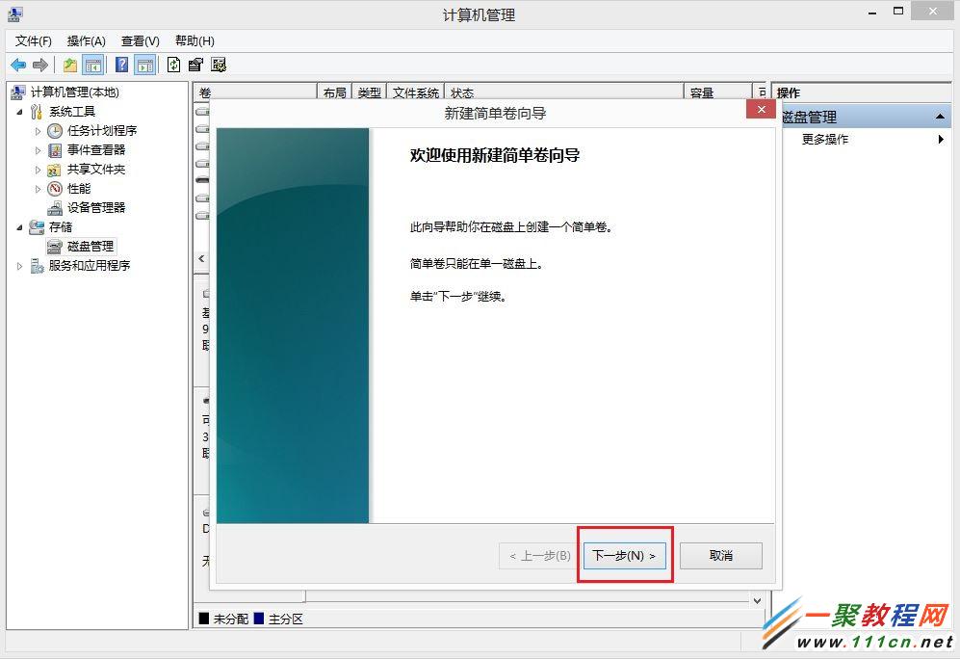Sort by the 容量 column header

pyautogui.click(x=717, y=92)
